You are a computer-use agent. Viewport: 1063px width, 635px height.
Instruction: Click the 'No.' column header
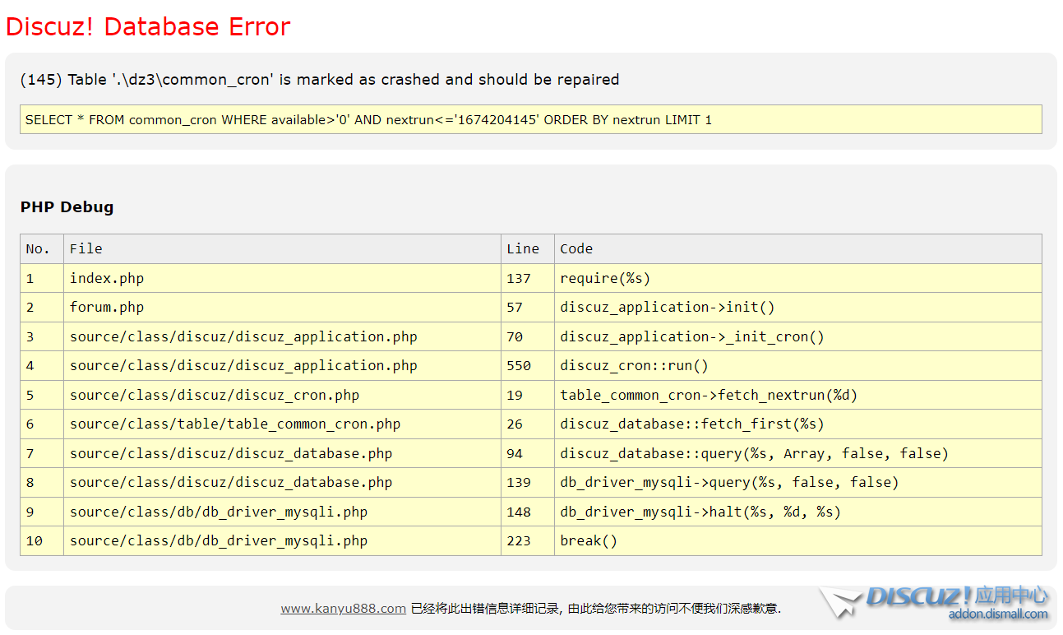coord(39,248)
